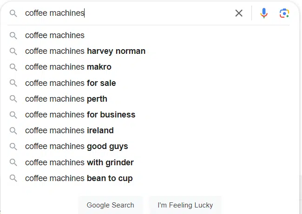
Task: Select 'coffee machines for sale' suggestion
Action: (x=148, y=83)
